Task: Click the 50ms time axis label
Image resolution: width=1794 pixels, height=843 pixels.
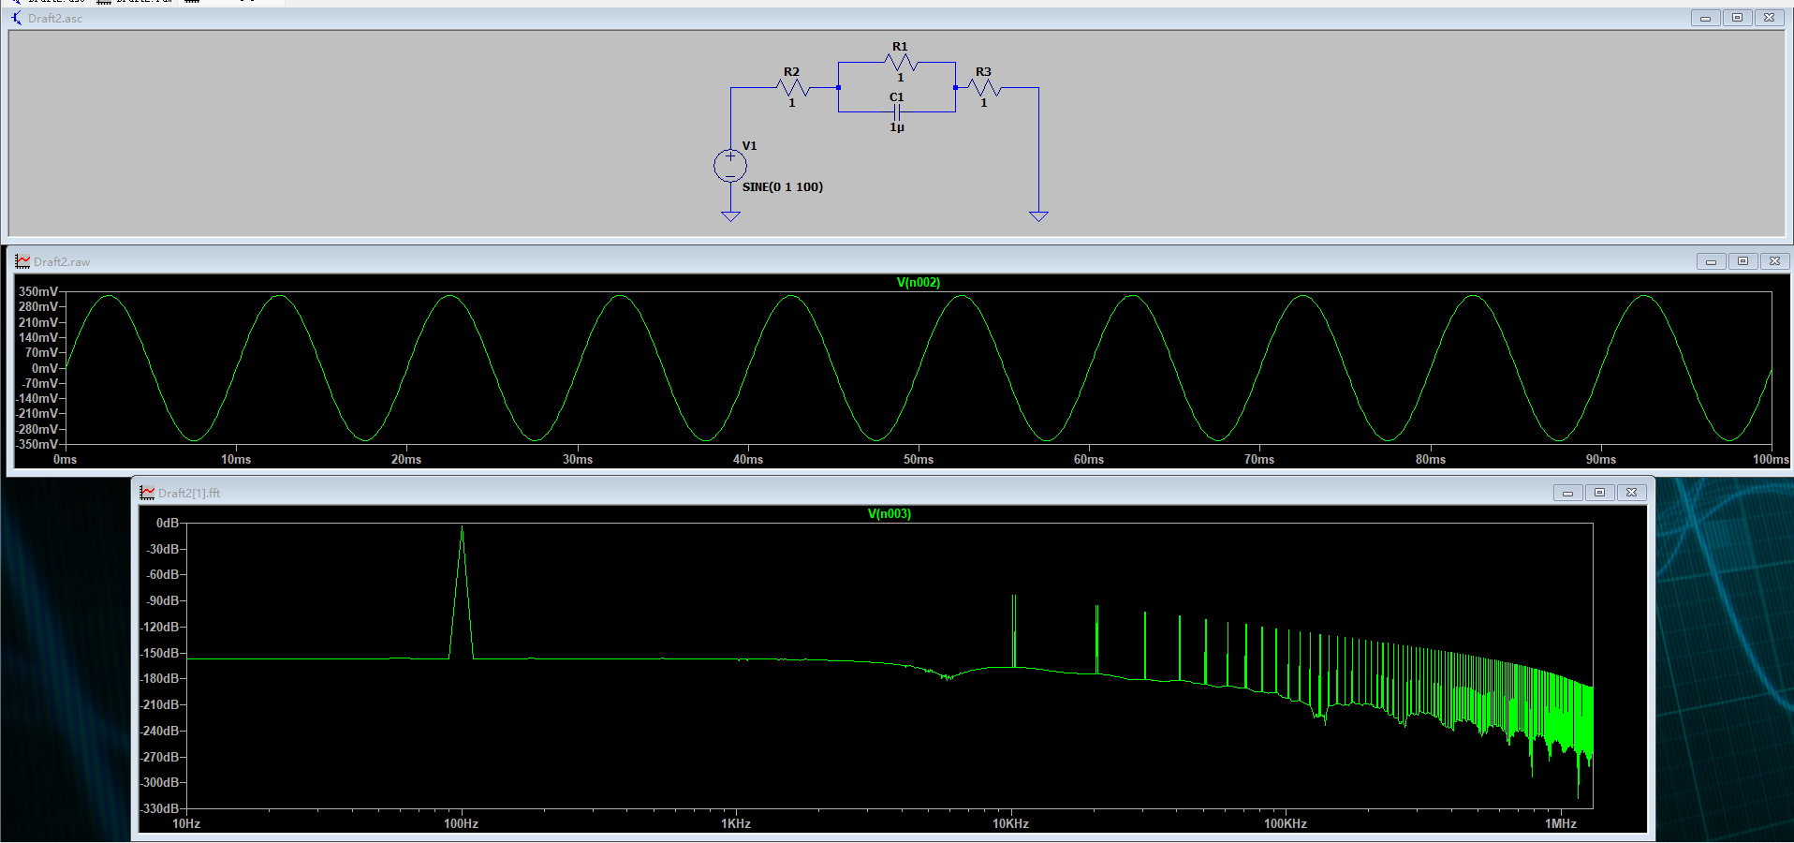Action: 919,460
